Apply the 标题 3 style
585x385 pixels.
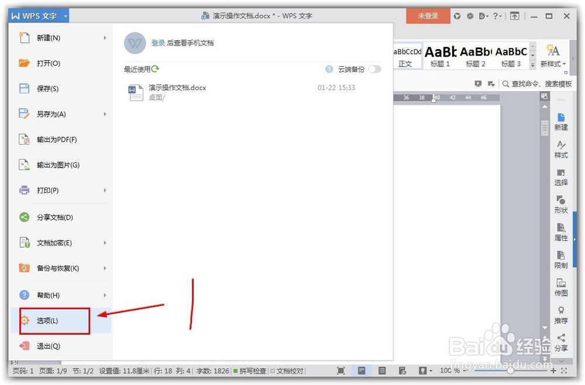click(x=511, y=56)
